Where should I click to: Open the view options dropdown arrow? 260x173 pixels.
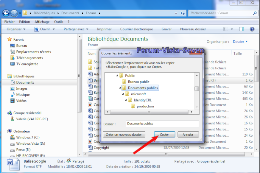[x=232, y=29]
